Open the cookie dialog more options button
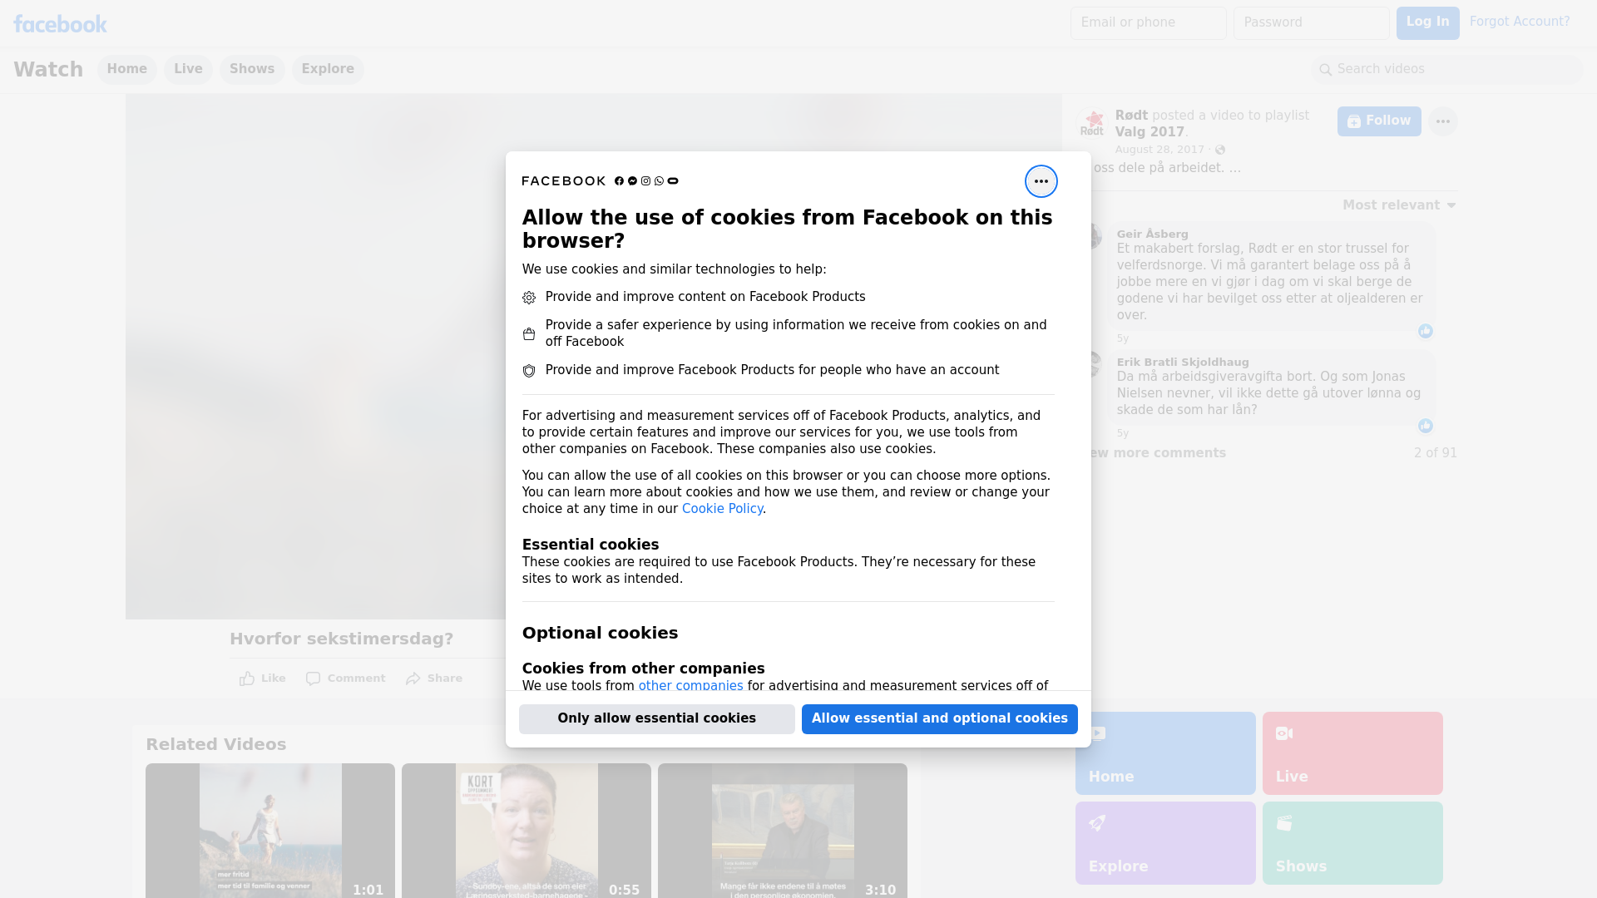Image resolution: width=1597 pixels, height=898 pixels. [1041, 181]
